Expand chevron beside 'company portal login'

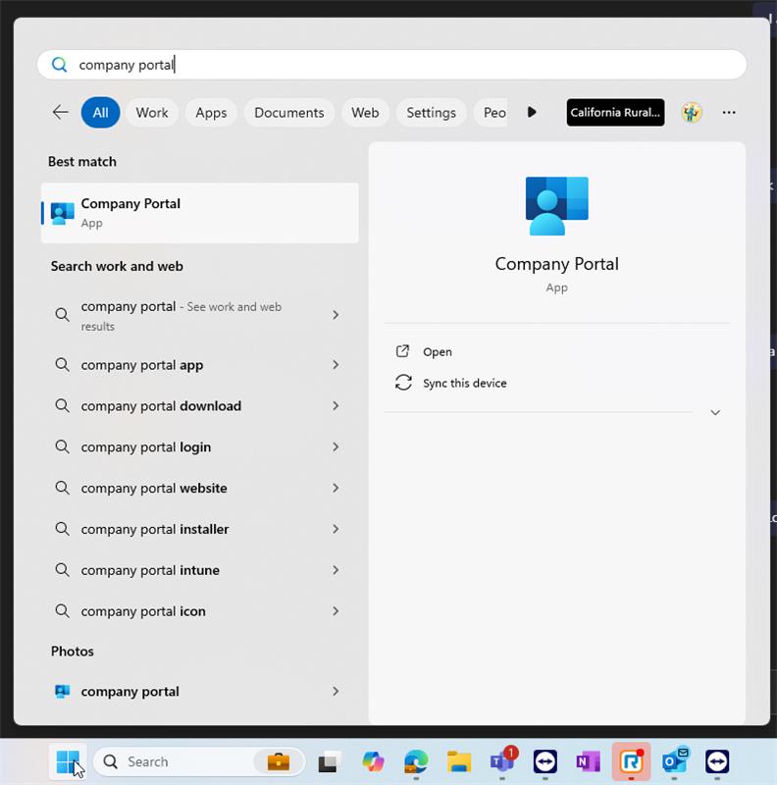(x=336, y=446)
